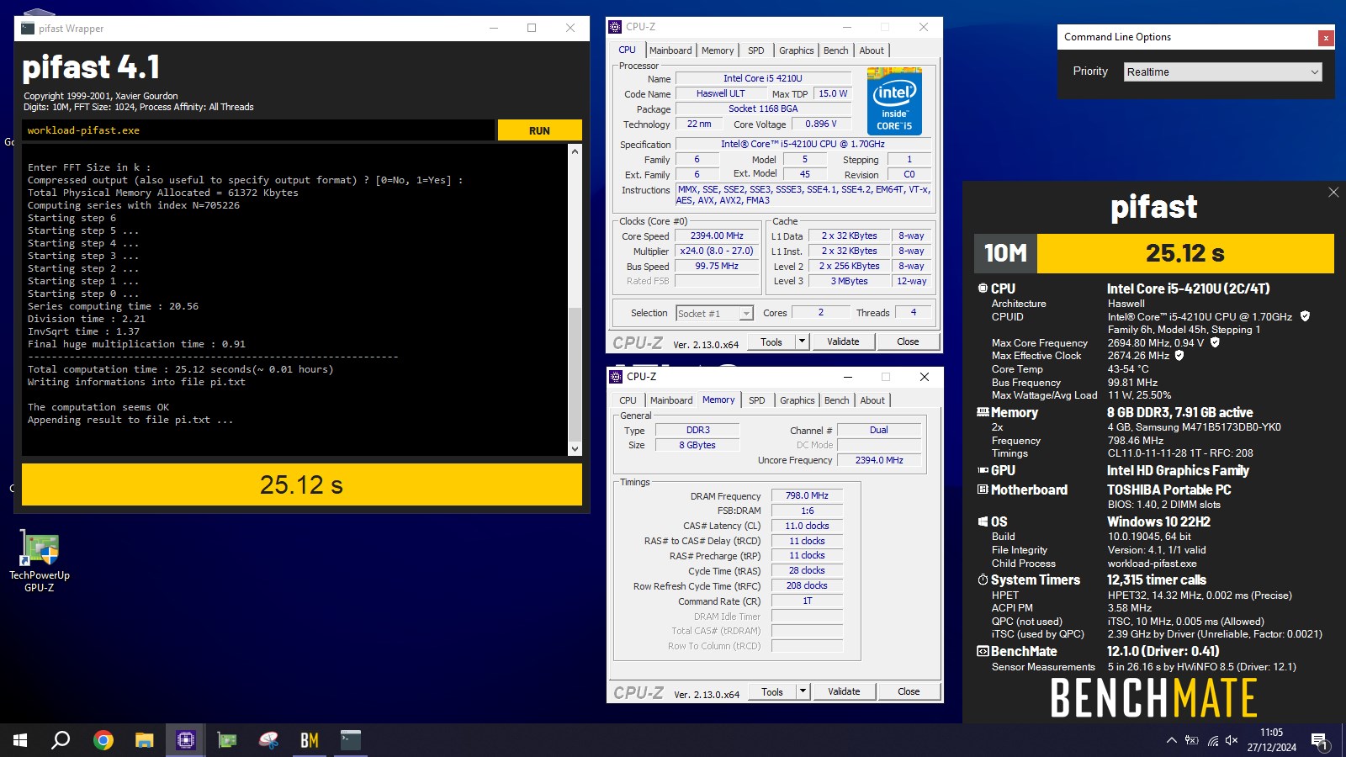Click the Instructions text box in CPU-Z
This screenshot has height=757, width=1346.
click(x=803, y=195)
